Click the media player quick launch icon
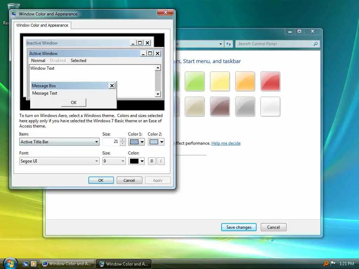 coord(34,264)
